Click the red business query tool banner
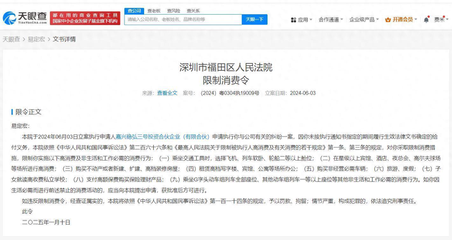Image resolution: width=452 pixels, height=240 pixels. (85, 18)
